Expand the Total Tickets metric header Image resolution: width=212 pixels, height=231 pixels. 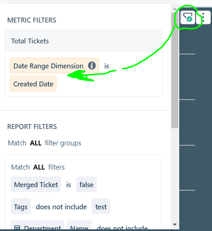[x=84, y=41]
